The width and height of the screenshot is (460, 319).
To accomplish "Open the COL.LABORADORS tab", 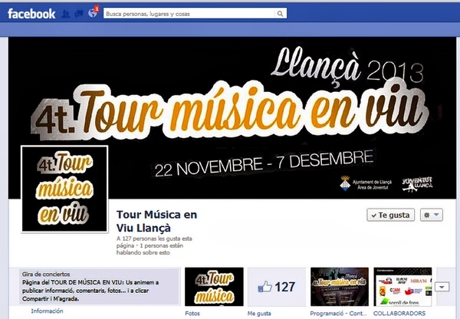I will point(399,314).
